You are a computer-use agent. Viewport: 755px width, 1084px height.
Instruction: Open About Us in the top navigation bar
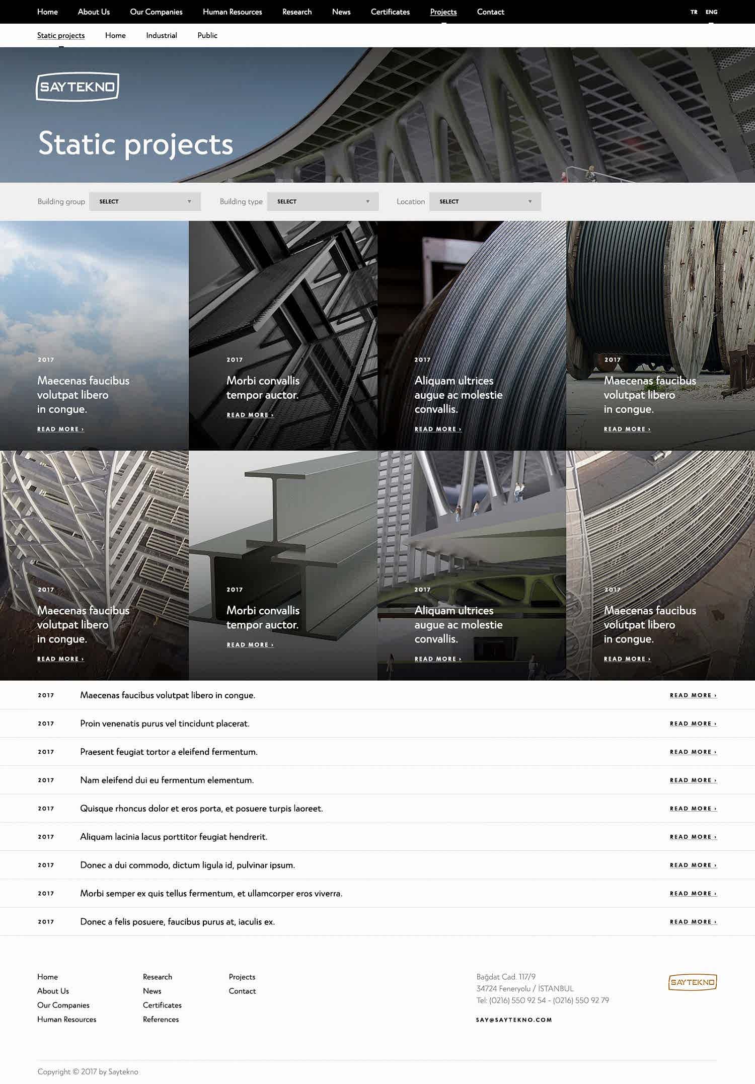tap(94, 12)
